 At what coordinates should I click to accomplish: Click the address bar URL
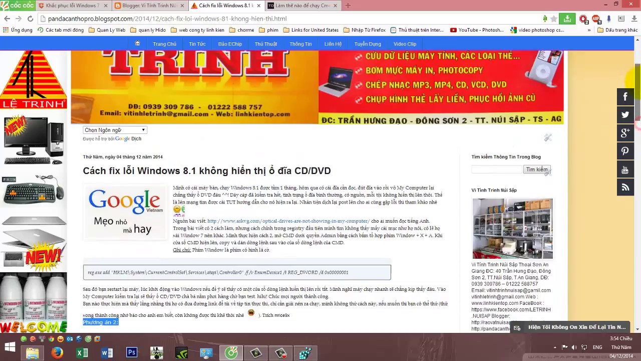click(x=168, y=19)
